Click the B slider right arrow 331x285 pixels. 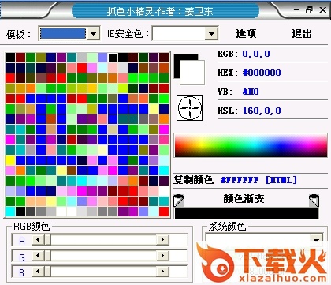[x=162, y=271]
